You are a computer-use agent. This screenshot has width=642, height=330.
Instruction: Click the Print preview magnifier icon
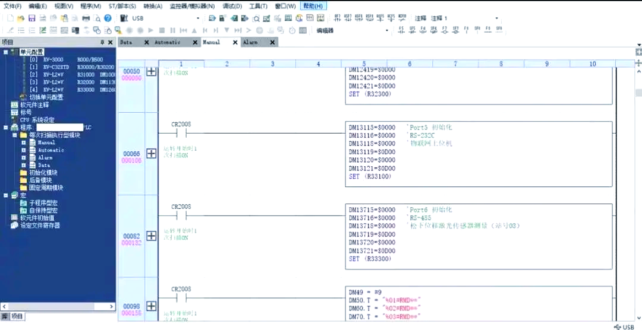pos(97,18)
